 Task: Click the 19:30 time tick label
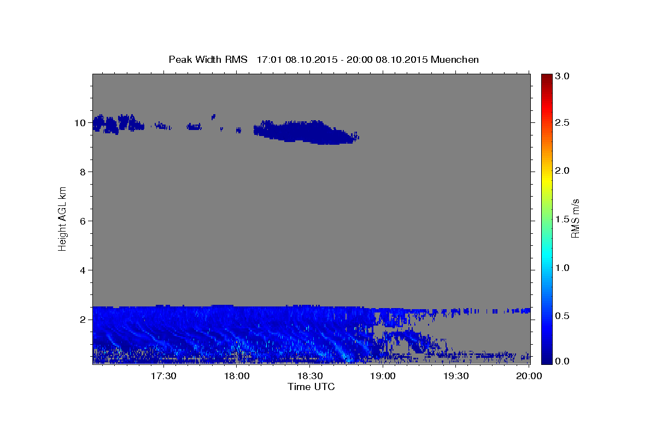pyautogui.click(x=455, y=376)
